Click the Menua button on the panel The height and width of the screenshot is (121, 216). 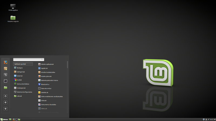pyautogui.click(x=4, y=119)
